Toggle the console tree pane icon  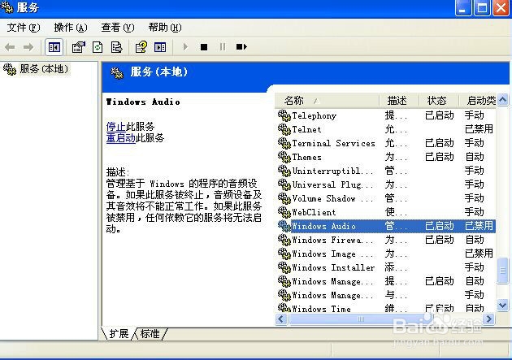[54, 47]
